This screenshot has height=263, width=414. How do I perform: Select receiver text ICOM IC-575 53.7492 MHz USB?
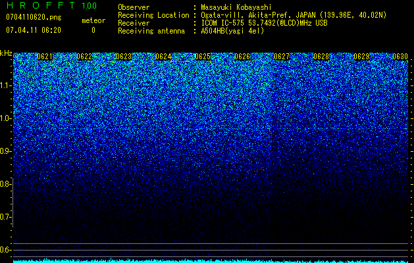coord(264,23)
